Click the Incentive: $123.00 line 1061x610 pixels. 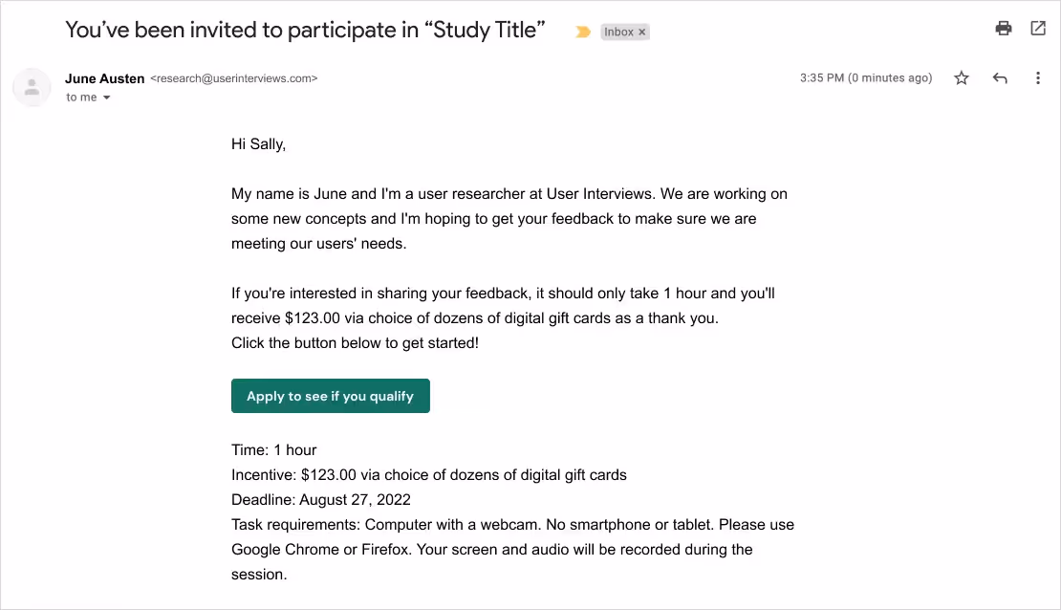[x=428, y=474]
